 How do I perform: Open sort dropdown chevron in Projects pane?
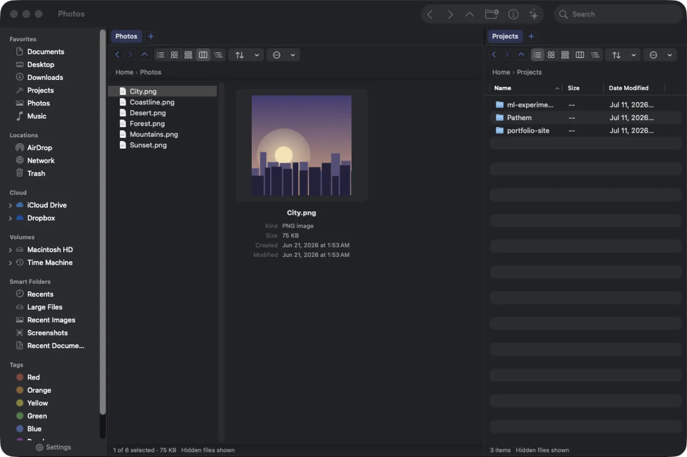coord(634,55)
